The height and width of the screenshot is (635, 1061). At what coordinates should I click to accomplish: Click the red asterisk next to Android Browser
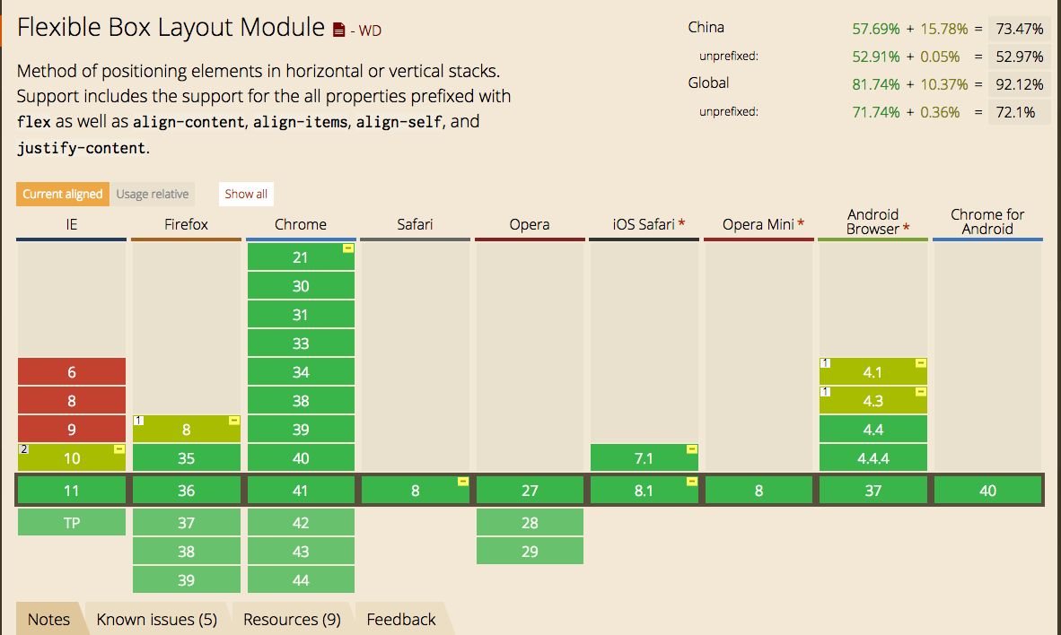(906, 229)
